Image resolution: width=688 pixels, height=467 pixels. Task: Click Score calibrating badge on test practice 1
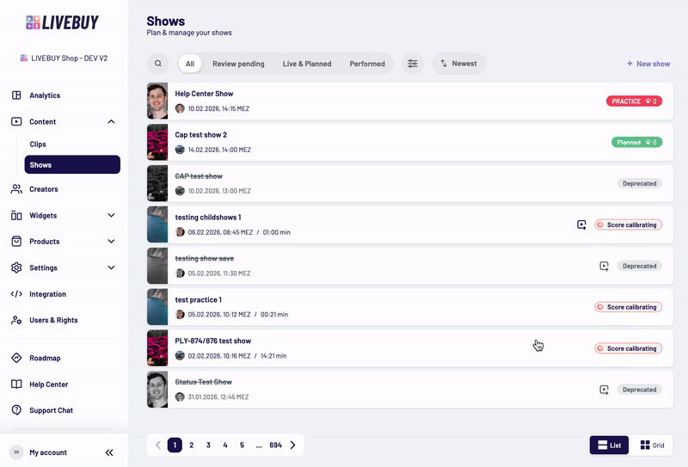coord(629,307)
